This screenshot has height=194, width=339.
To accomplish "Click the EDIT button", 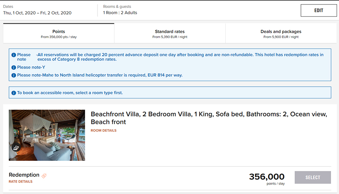I will [x=319, y=11].
